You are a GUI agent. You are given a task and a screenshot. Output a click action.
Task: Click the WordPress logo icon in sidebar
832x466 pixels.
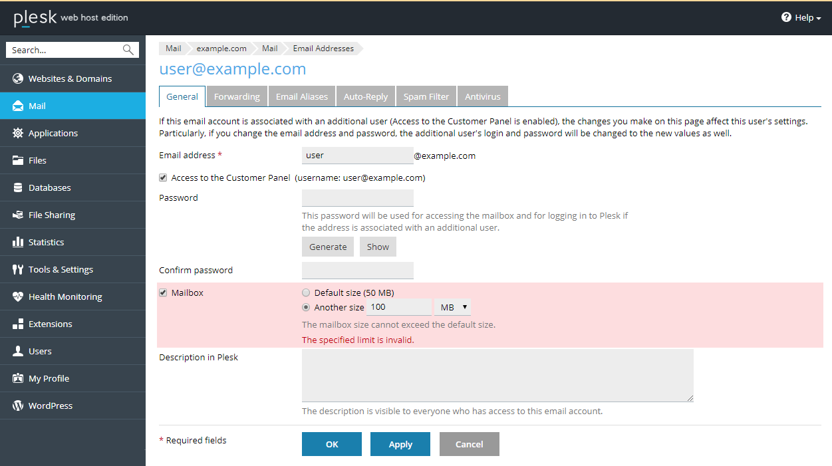tap(18, 406)
